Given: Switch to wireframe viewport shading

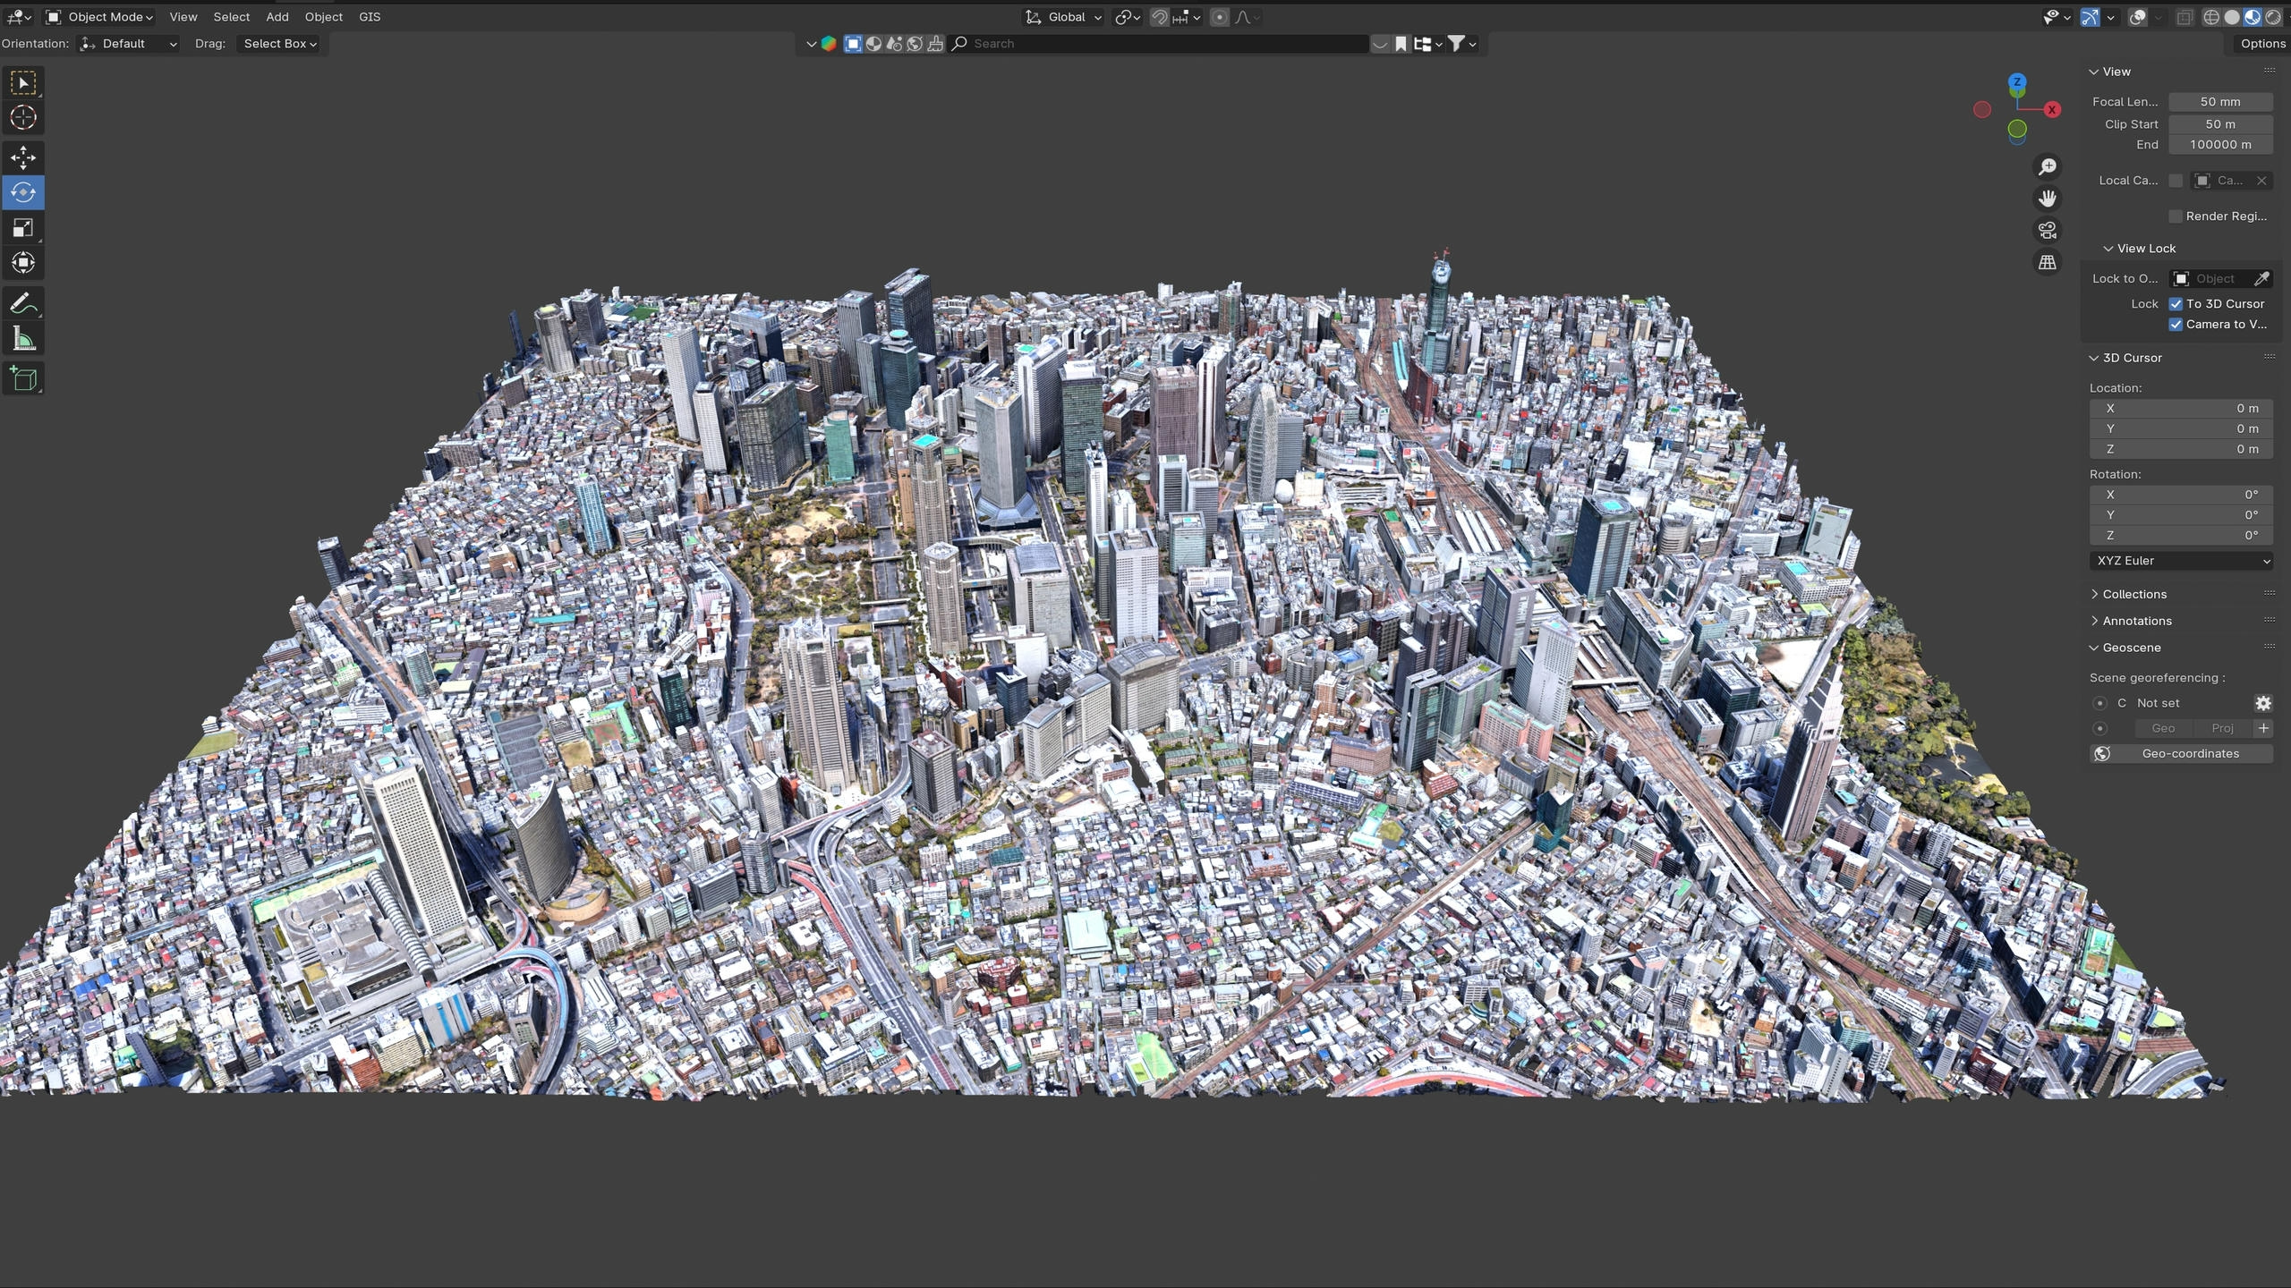Looking at the screenshot, I should point(2211,17).
